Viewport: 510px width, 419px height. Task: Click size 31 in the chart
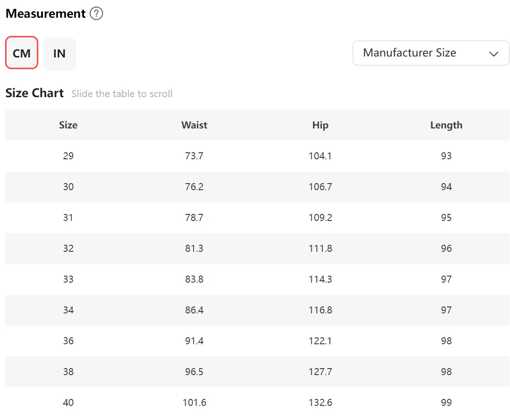pyautogui.click(x=68, y=218)
